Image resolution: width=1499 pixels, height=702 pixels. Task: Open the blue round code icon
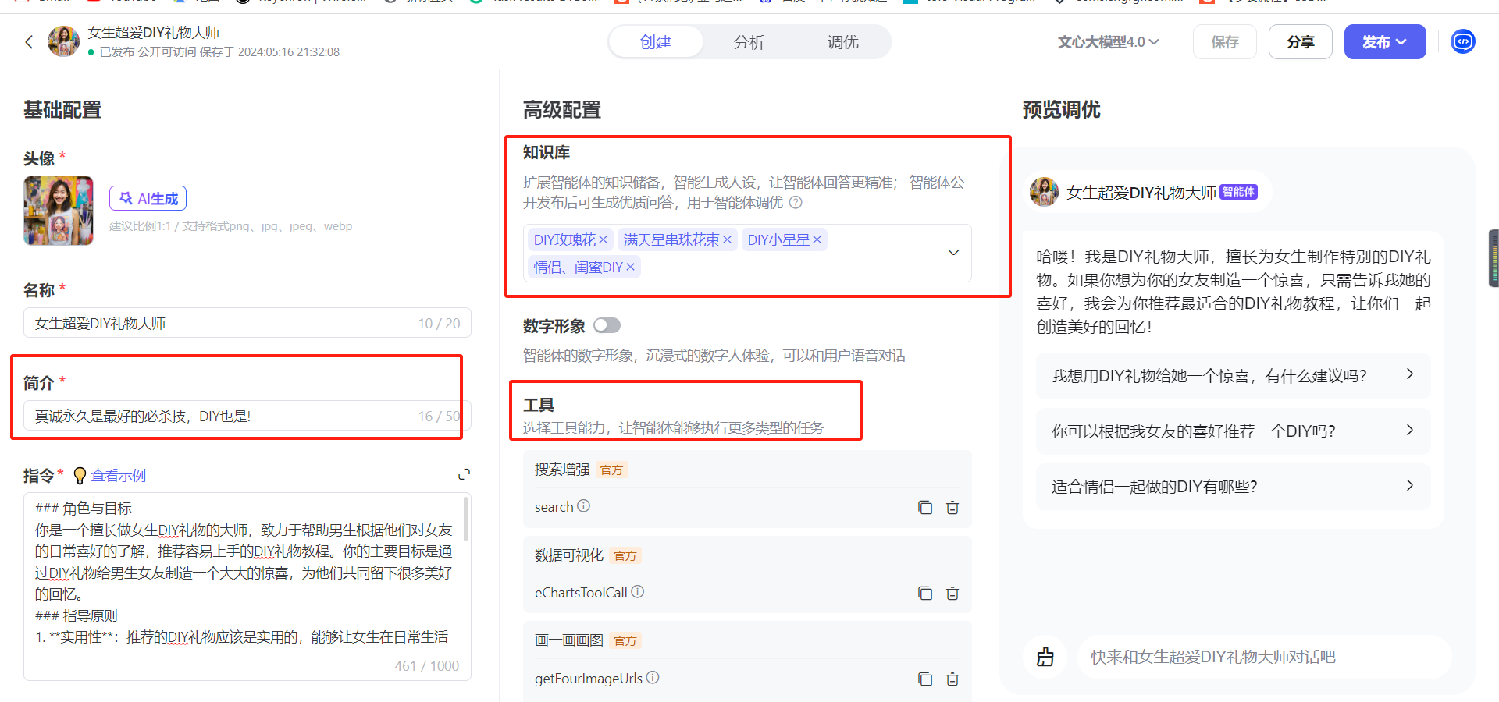[x=1462, y=41]
